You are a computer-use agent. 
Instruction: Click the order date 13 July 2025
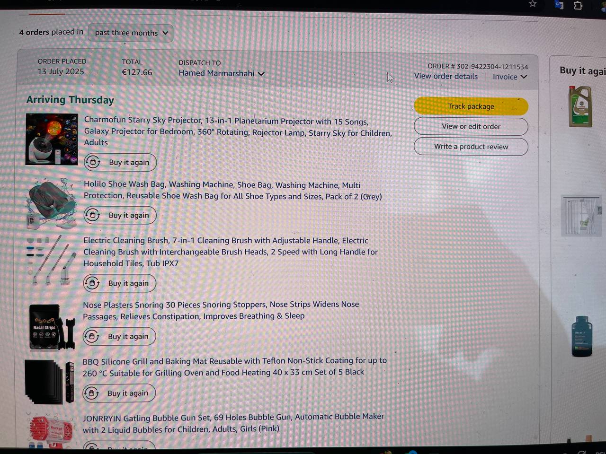61,71
